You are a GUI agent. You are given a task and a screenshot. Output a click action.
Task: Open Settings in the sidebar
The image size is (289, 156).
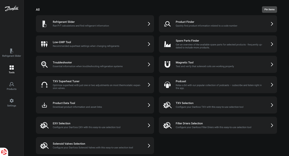tap(12, 102)
